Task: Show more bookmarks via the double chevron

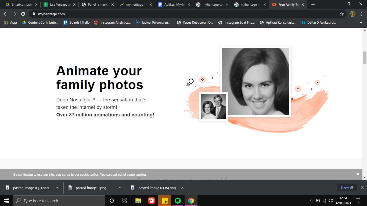Action: 361,23
